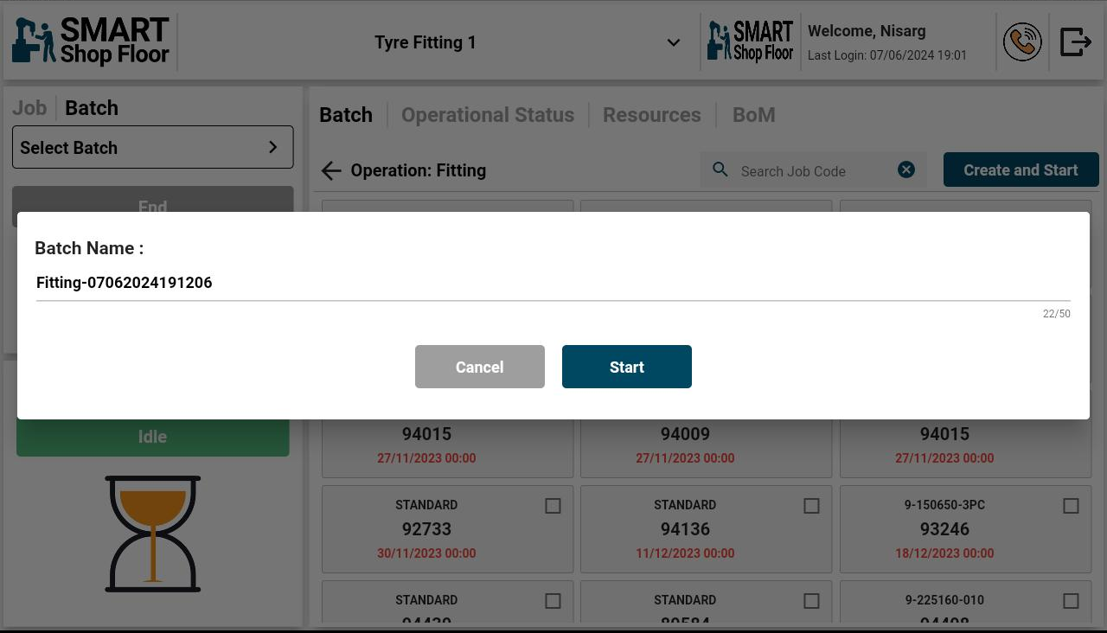Switch to the Operational Status tab

tap(488, 115)
